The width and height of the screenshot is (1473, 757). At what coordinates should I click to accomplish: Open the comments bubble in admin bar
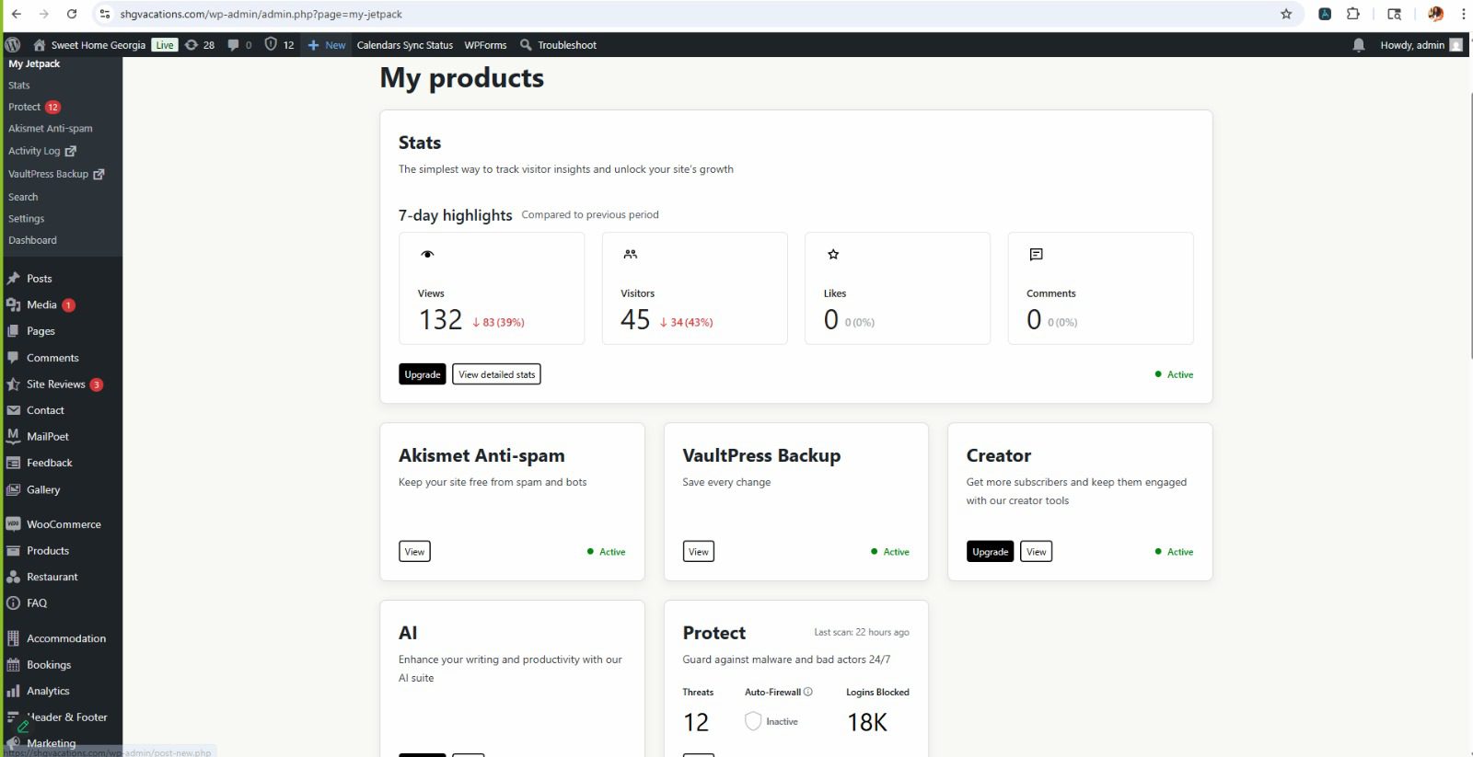239,44
